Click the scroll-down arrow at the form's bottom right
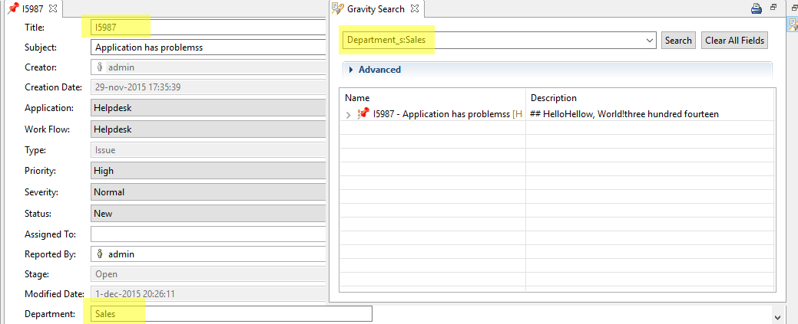 tap(777, 316)
